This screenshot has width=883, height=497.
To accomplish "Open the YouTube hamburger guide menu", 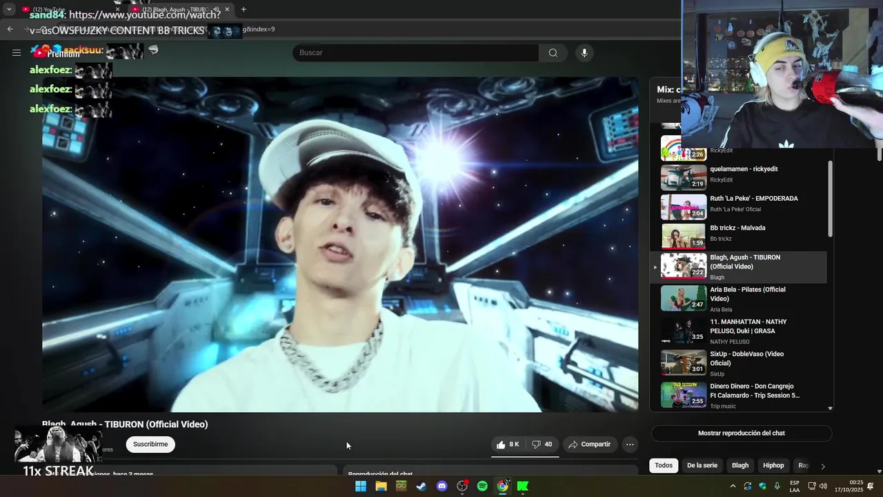I will 17,52.
